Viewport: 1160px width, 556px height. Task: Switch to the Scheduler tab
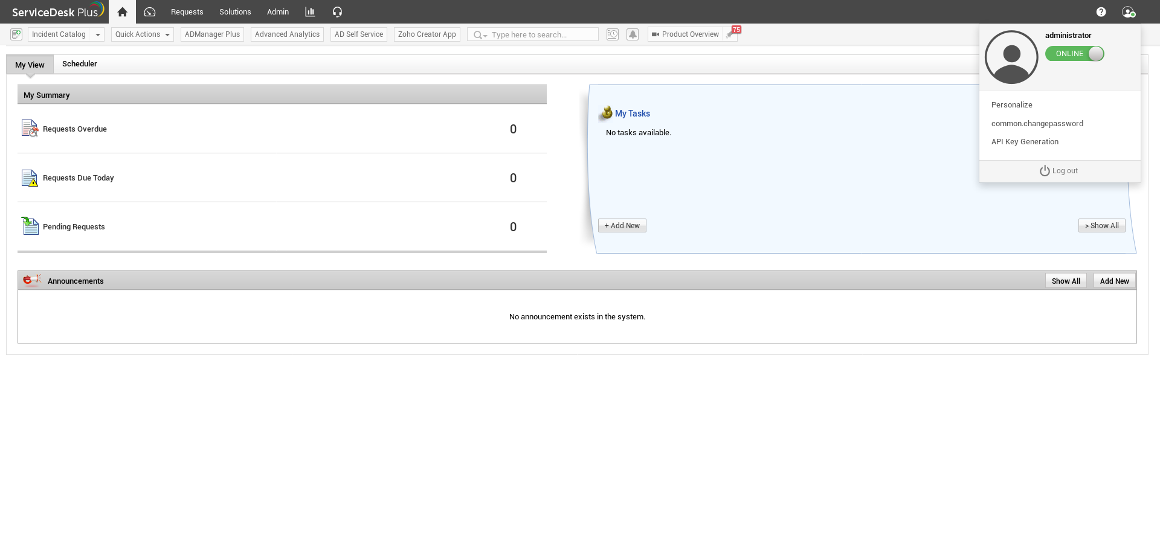[79, 64]
